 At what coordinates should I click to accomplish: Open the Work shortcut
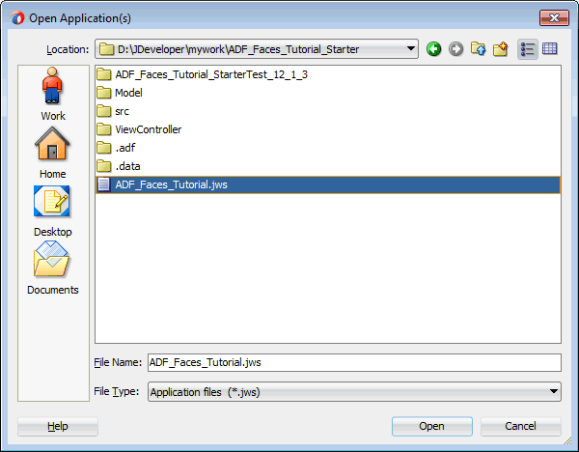pyautogui.click(x=53, y=95)
